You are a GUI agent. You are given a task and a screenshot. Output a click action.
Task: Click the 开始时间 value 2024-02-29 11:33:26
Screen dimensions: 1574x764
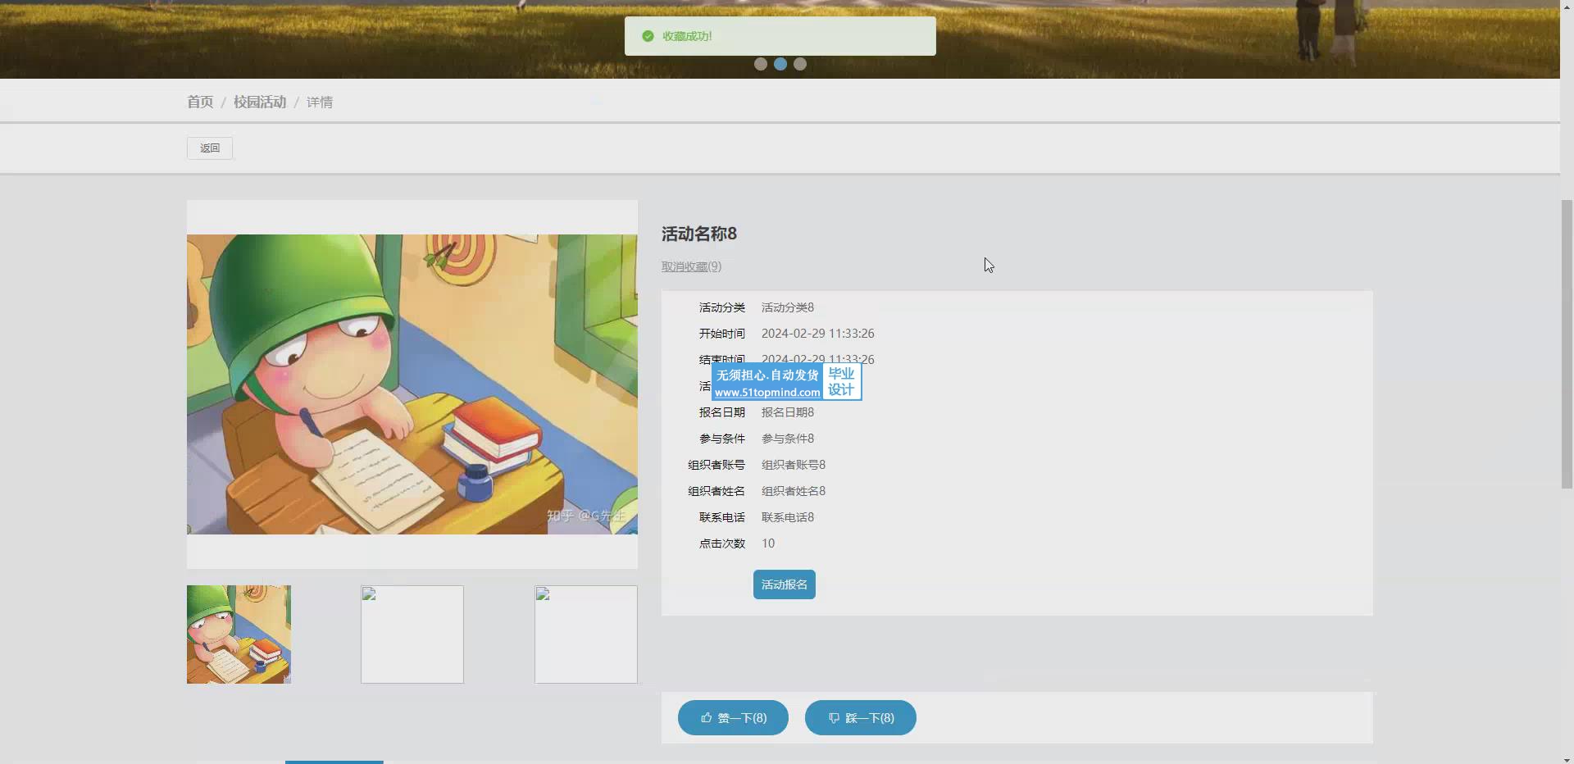818,334
